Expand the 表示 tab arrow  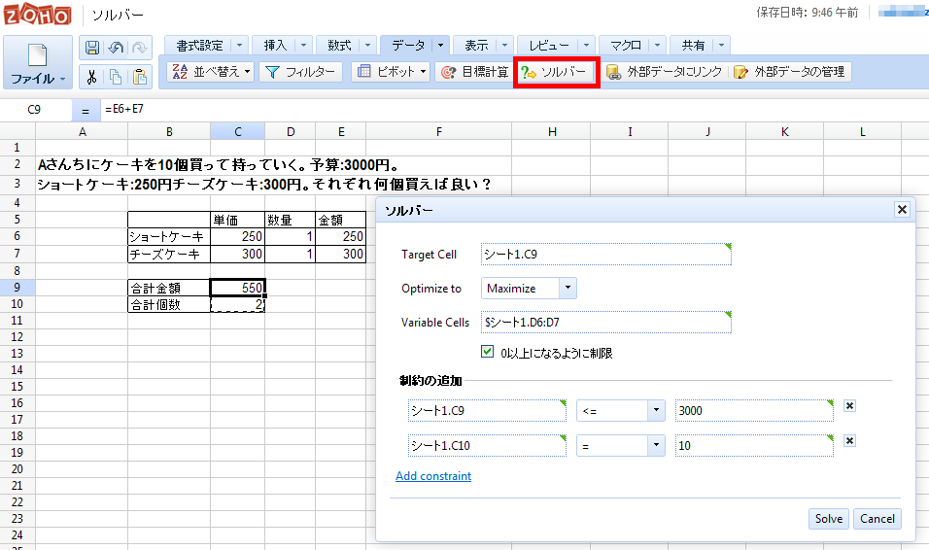(504, 45)
